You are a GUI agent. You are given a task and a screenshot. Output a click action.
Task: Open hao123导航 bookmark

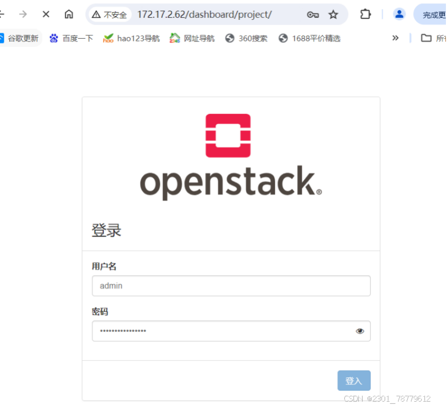pos(131,38)
